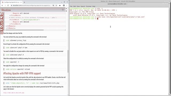Click the VirtualBox window title bar
This screenshot has height=96, width=171.
(118, 1)
